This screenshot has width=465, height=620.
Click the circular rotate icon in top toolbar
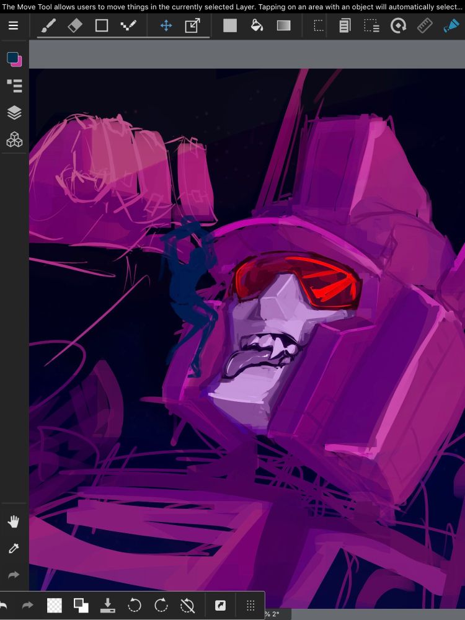click(398, 26)
